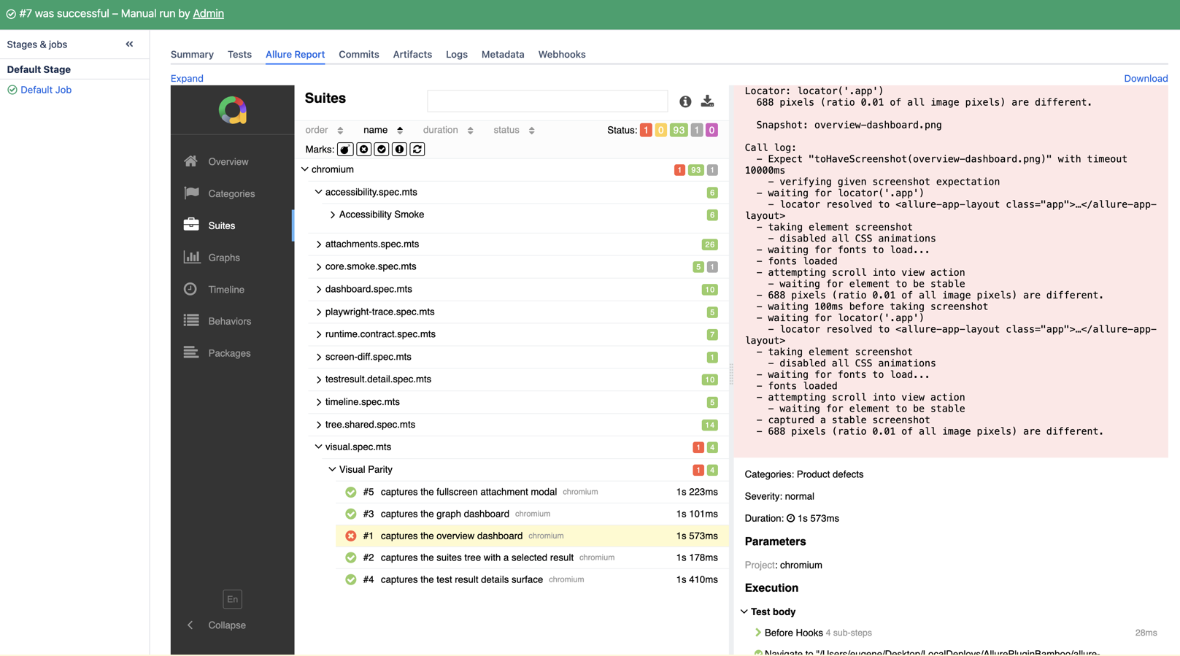This screenshot has width=1180, height=656.
Task: Expand Before Hooks sub-steps
Action: (x=758, y=633)
